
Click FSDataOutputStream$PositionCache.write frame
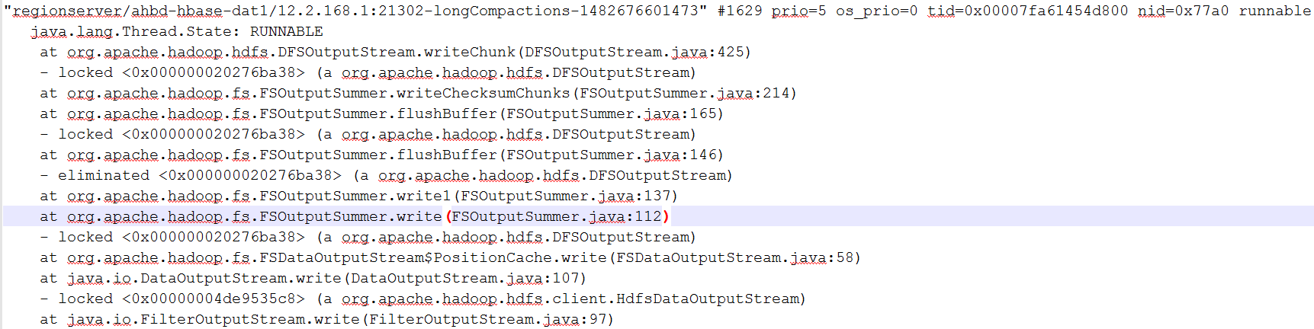click(x=450, y=257)
